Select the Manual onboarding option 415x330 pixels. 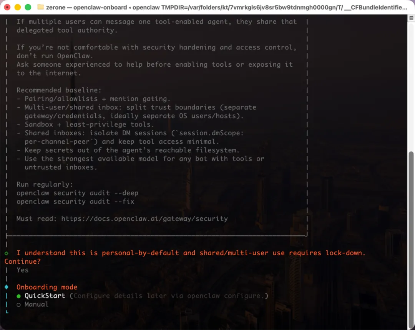[x=33, y=304]
